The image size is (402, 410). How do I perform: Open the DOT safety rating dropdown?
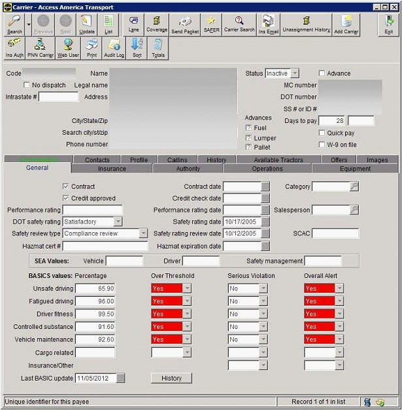[118, 222]
